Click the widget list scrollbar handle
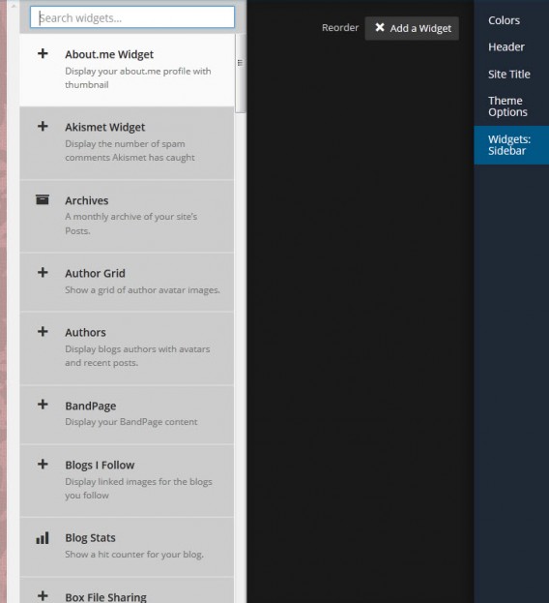The width and height of the screenshot is (549, 603). coord(241,73)
